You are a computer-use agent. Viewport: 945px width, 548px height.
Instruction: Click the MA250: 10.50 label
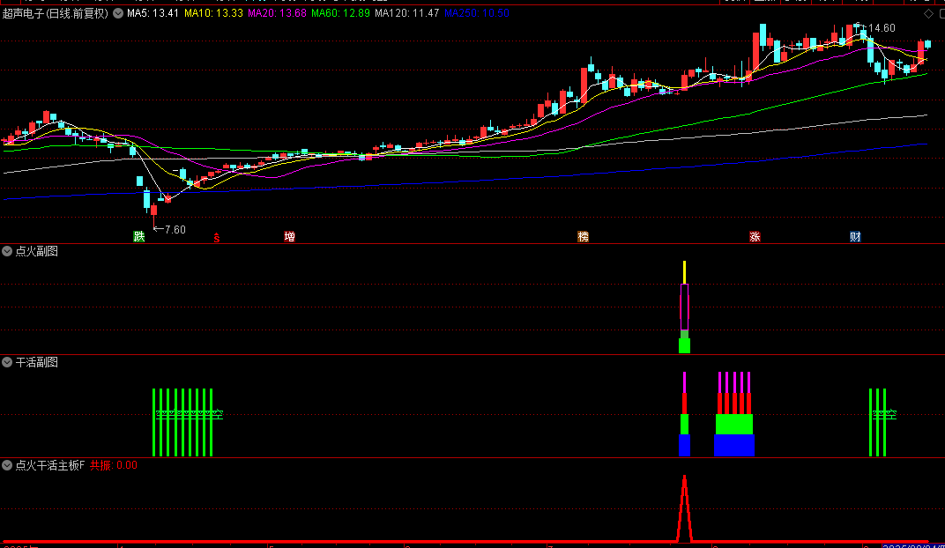click(477, 13)
